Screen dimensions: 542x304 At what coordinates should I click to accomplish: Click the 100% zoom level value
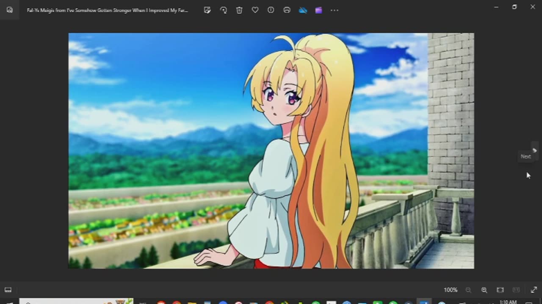pos(451,290)
